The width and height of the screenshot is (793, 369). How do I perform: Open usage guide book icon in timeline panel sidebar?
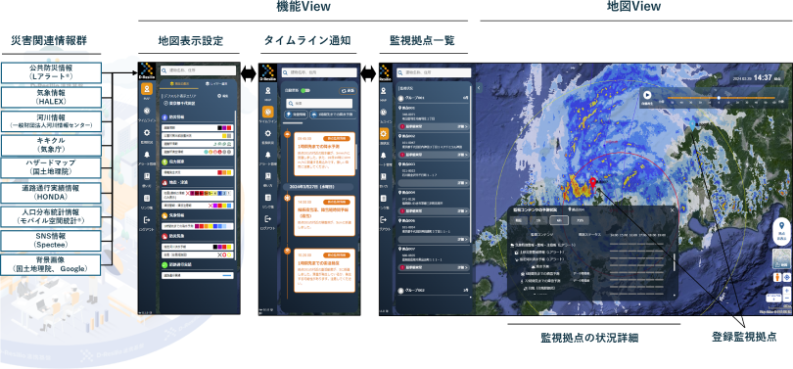click(267, 176)
